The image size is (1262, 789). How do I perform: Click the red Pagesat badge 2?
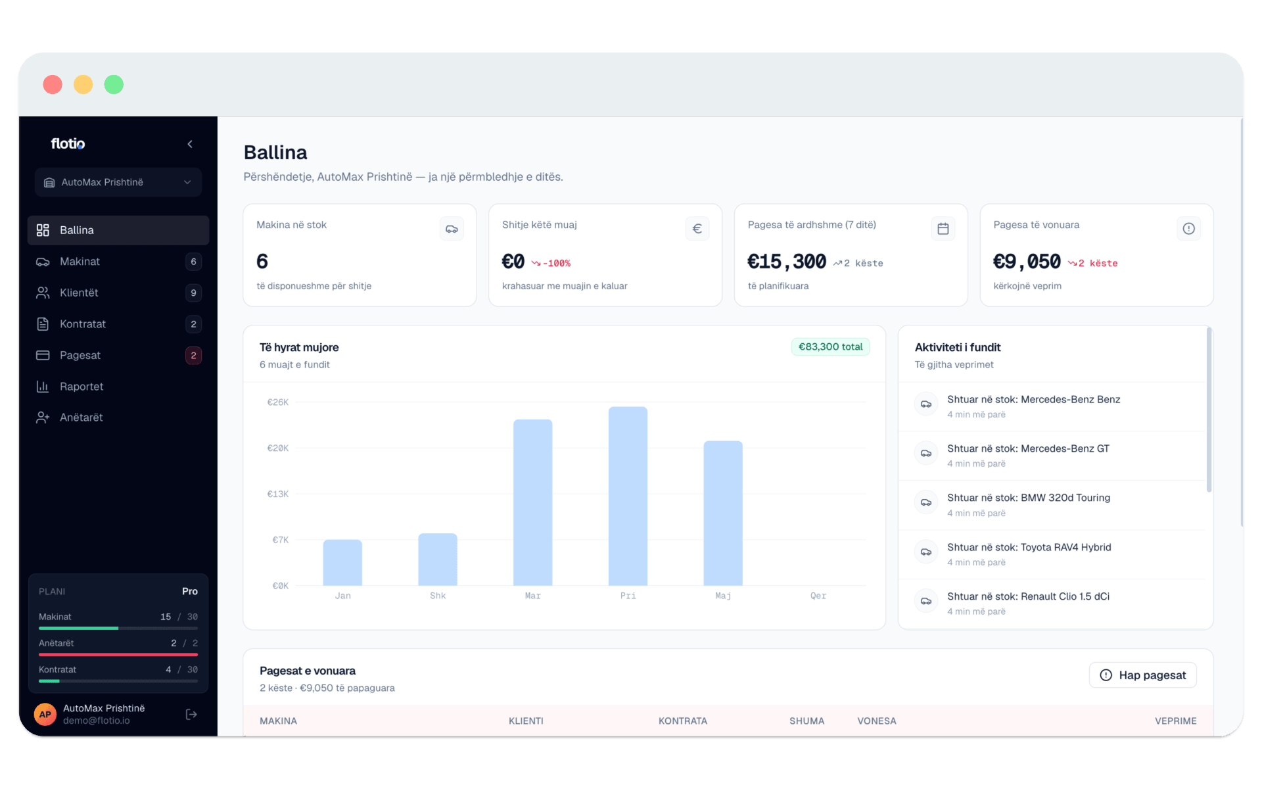(193, 355)
